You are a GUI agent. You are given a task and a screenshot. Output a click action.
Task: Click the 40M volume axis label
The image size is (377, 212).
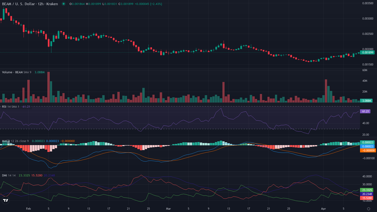tap(365, 81)
